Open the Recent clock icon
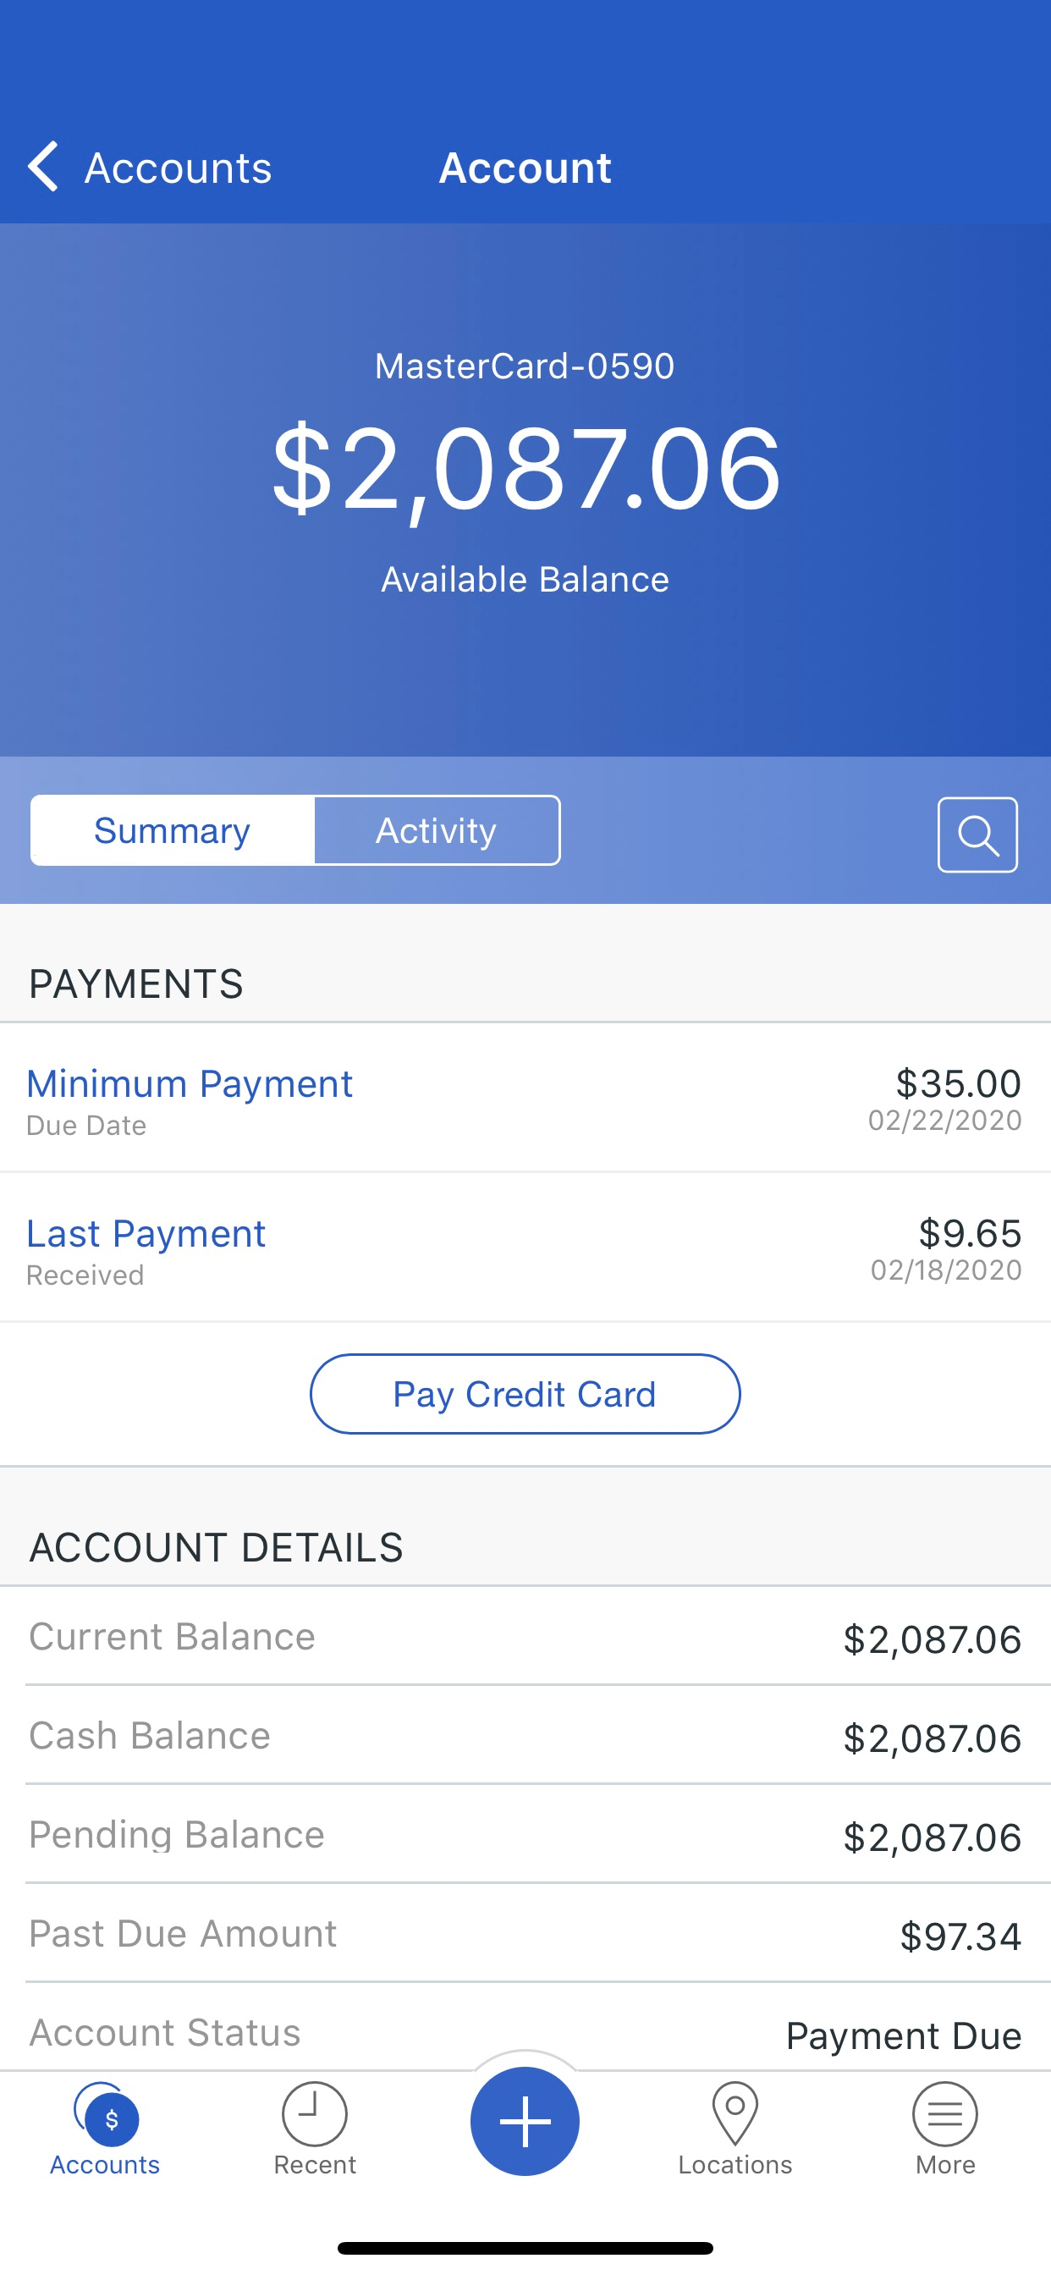Image resolution: width=1051 pixels, height=2275 pixels. pyautogui.click(x=315, y=2114)
